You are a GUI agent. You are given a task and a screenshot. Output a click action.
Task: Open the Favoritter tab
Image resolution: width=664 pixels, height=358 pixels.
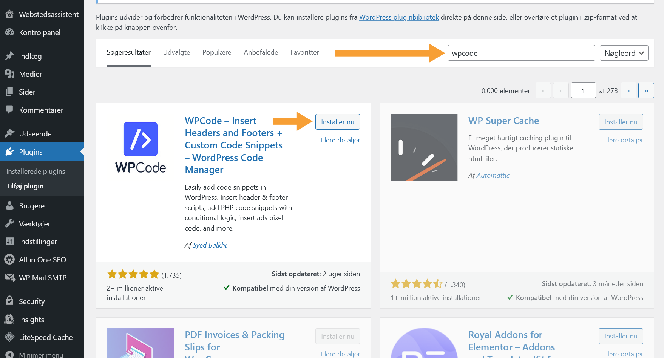pyautogui.click(x=304, y=52)
